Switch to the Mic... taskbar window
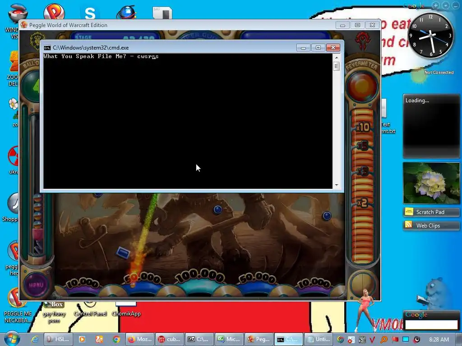This screenshot has width=462, height=346. click(x=229, y=339)
